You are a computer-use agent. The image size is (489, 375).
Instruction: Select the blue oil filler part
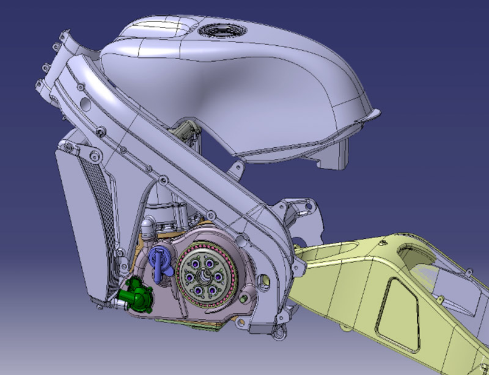(161, 264)
